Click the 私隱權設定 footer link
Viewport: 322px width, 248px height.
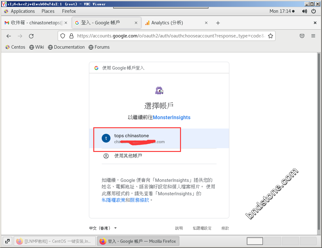point(202,228)
